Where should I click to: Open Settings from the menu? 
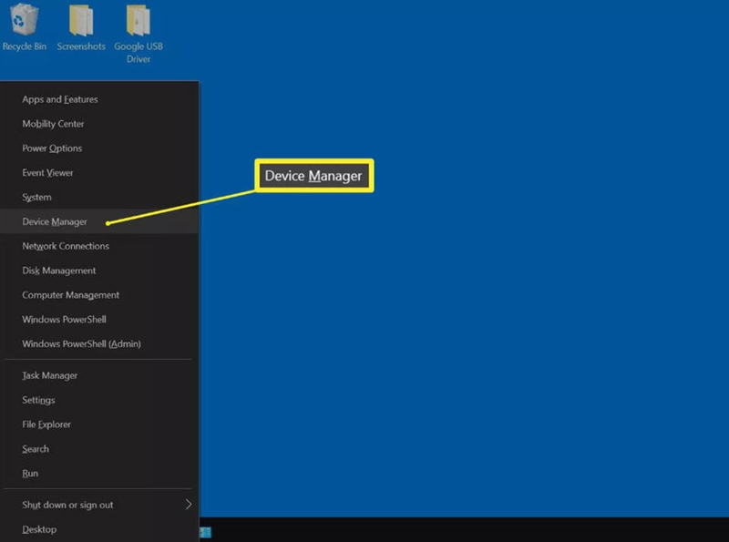click(101, 400)
